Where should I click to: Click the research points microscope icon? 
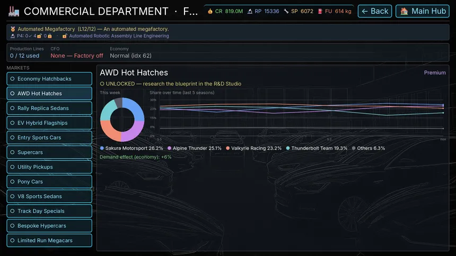[x=250, y=11]
